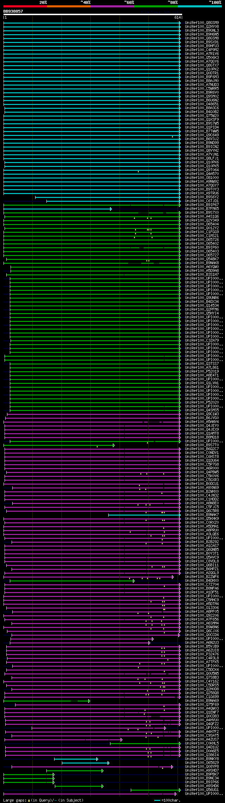Click the orange ~40% identity legend bar
Image resolution: width=225 pixels, height=803 pixels.
click(x=69, y=6)
